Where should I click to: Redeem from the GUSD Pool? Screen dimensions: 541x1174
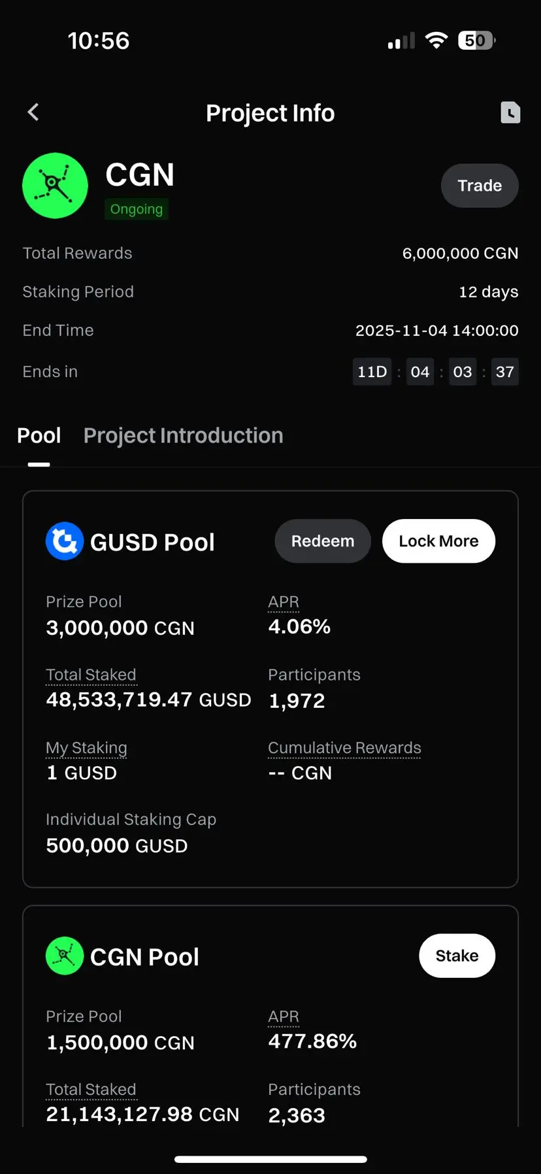pyautogui.click(x=323, y=541)
